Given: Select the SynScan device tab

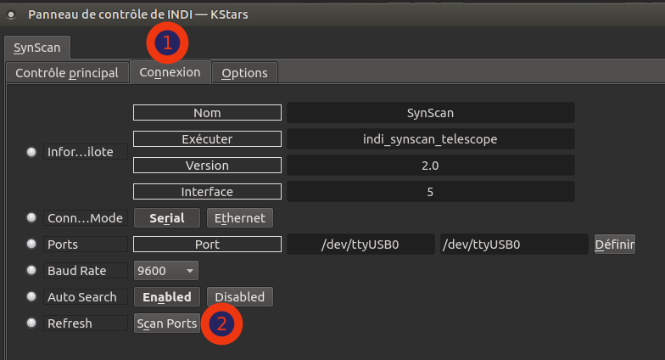Looking at the screenshot, I should coord(37,48).
